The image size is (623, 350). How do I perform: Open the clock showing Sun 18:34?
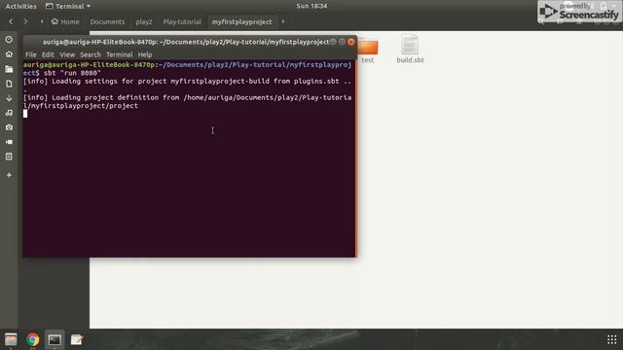[x=311, y=6]
